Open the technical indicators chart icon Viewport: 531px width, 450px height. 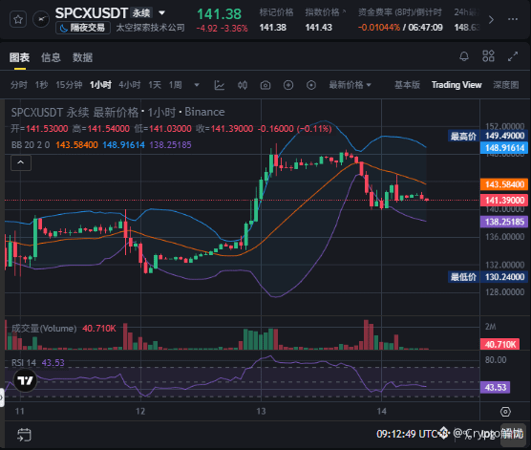(220, 85)
